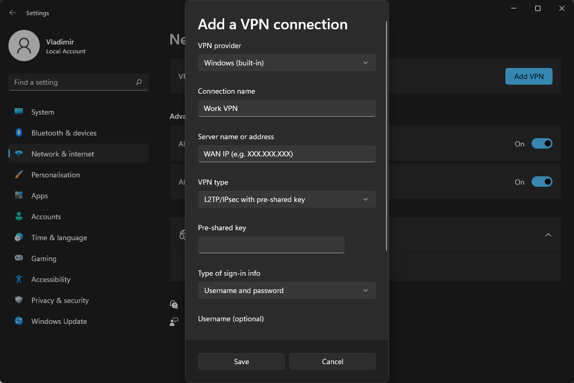Open the Apps icon in sidebar
This screenshot has width=574, height=383.
pos(19,196)
